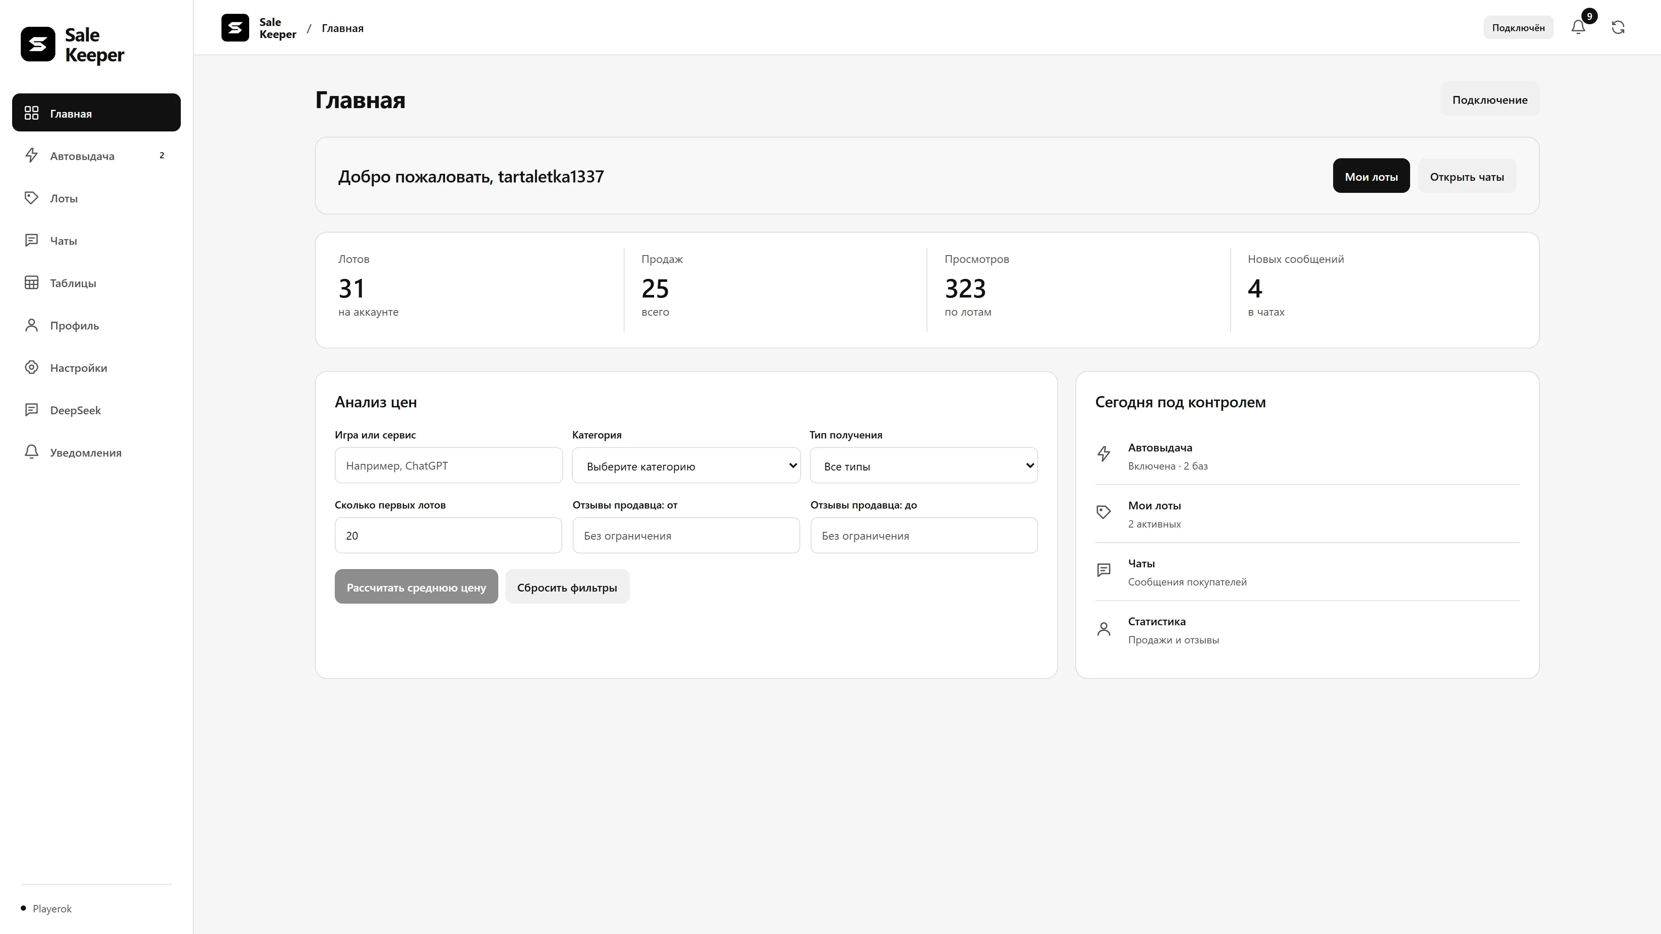Click person icon next to Статистика row
The height and width of the screenshot is (934, 1661).
(x=1104, y=628)
